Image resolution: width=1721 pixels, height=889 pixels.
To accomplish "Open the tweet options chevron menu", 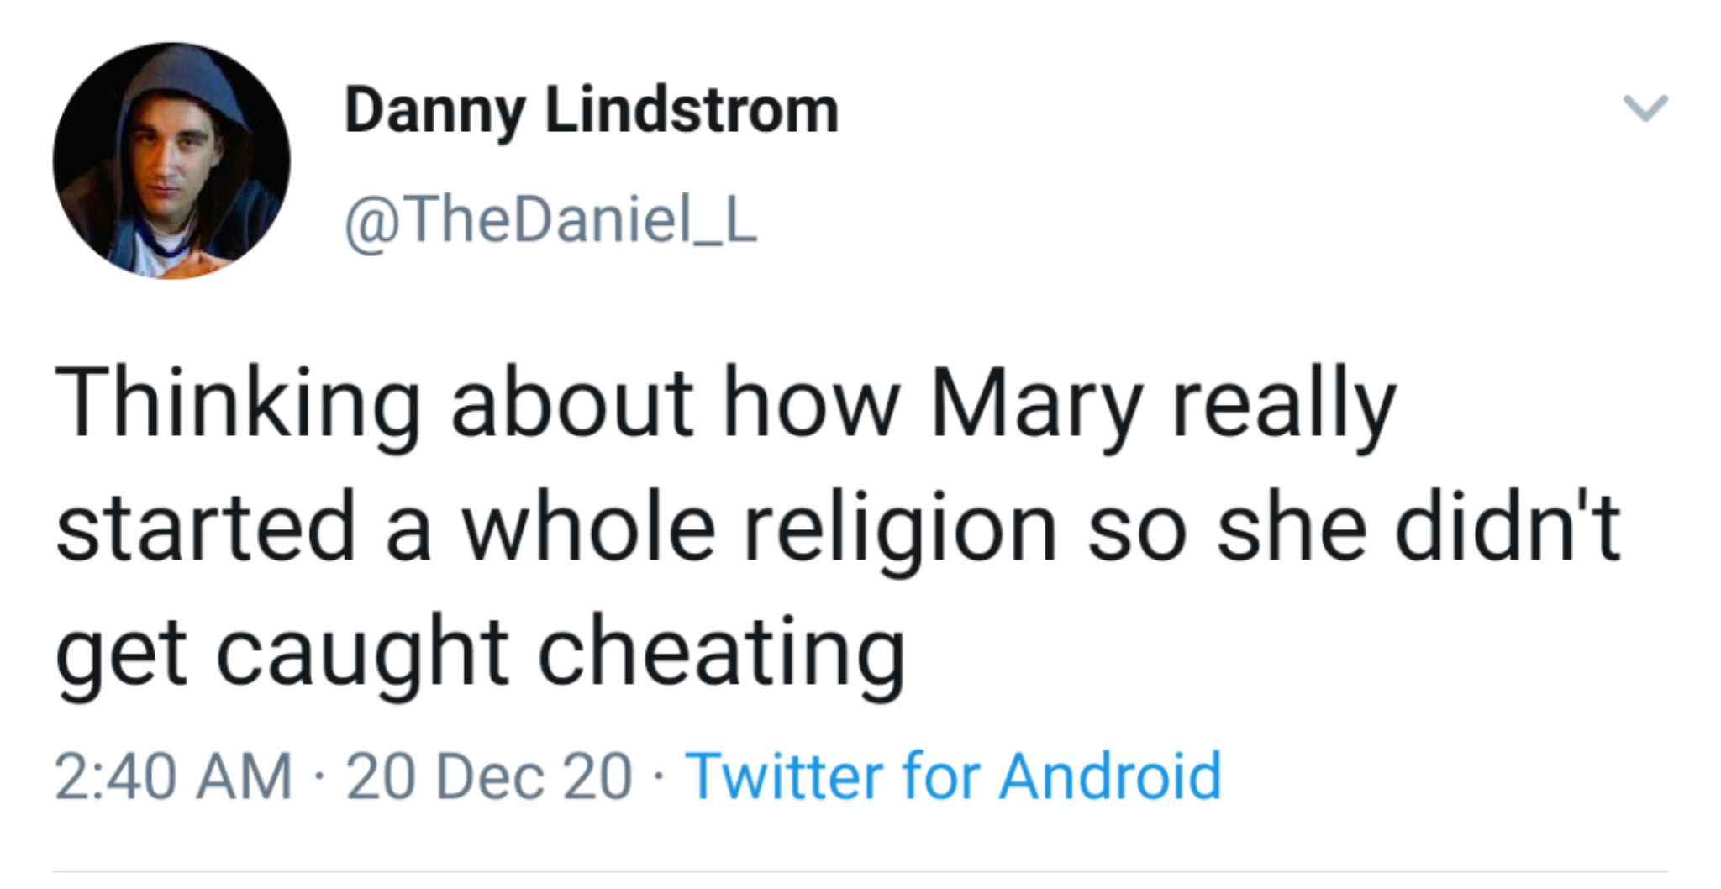I will (x=1644, y=109).
